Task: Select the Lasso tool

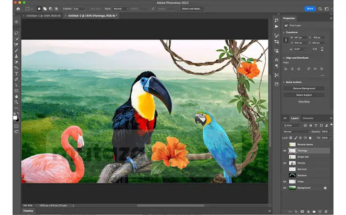Action: pos(16,33)
